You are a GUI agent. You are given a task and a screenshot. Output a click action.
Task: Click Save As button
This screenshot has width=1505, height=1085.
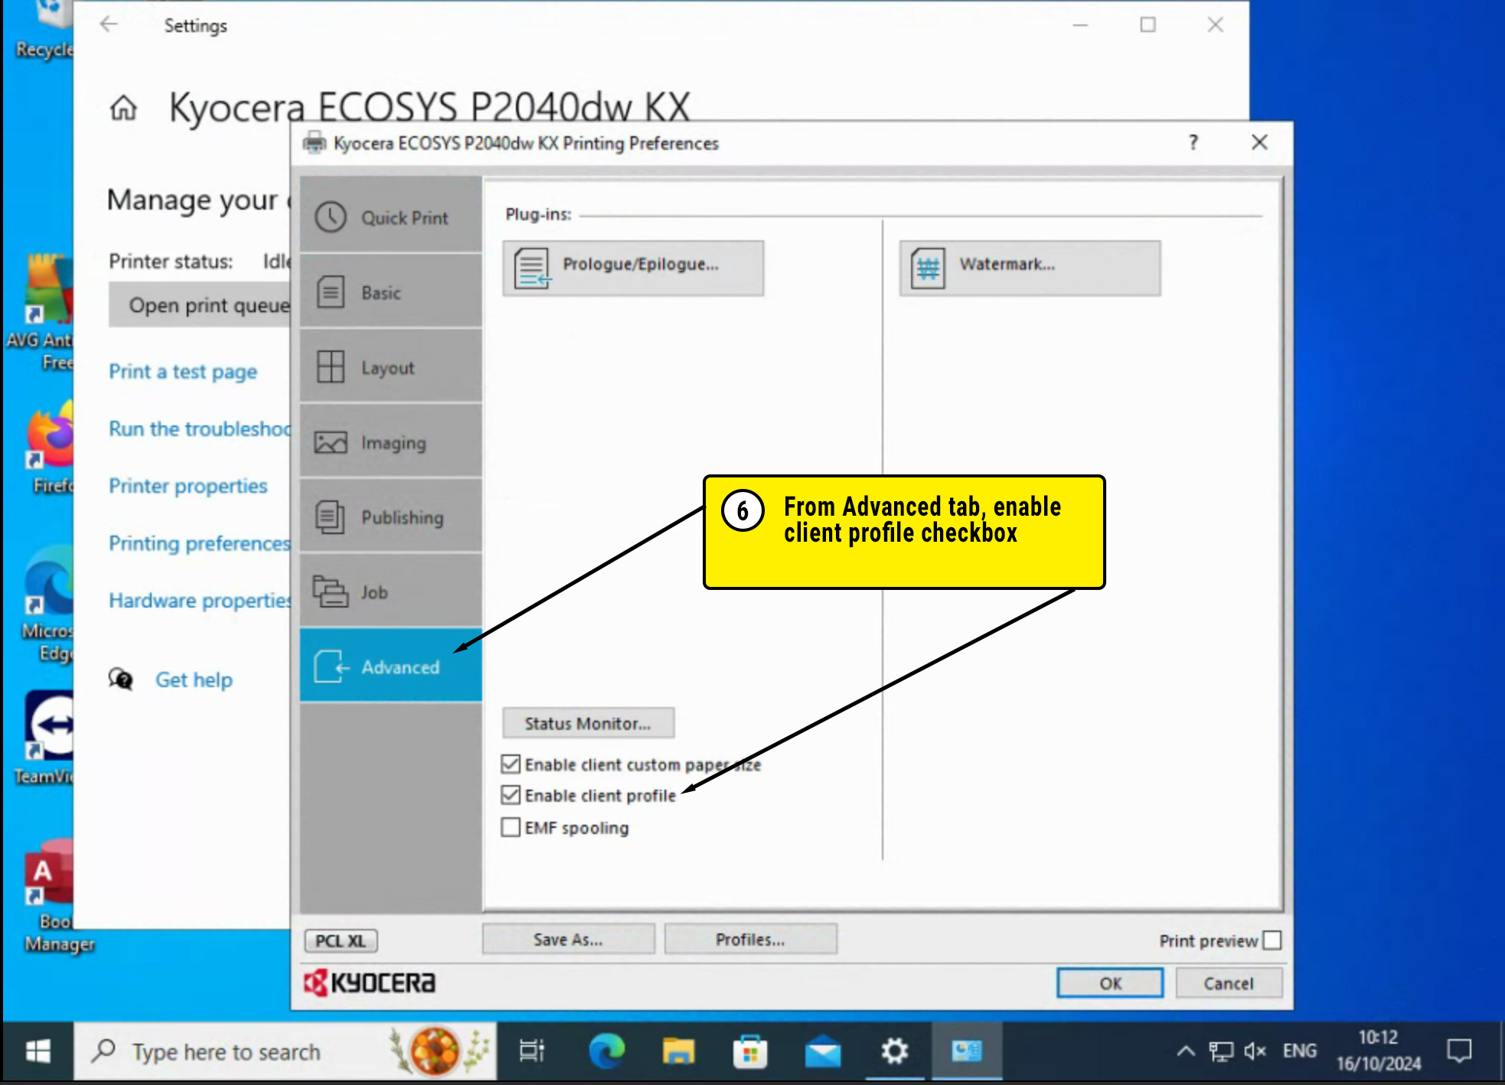click(x=568, y=939)
